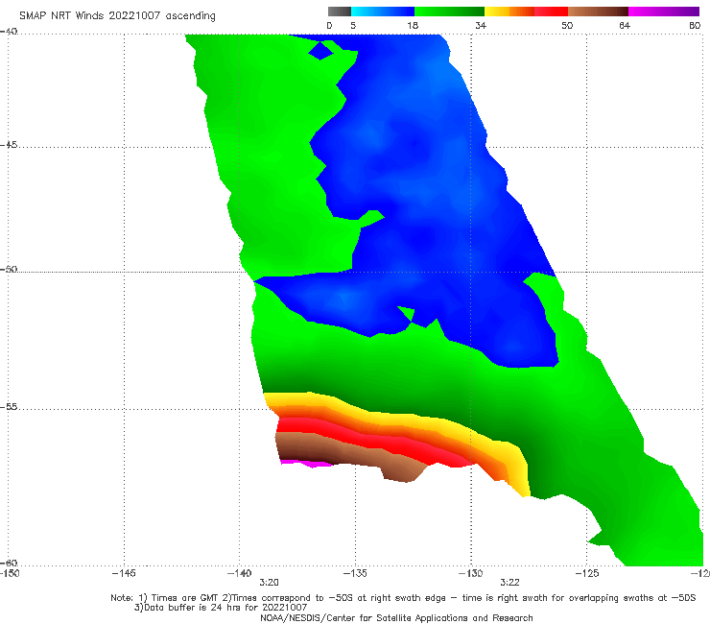Click the color bar label '50'
This screenshot has height=624, width=710.
pos(567,25)
